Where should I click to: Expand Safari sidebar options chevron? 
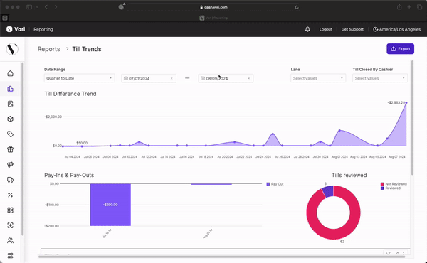[37, 7]
